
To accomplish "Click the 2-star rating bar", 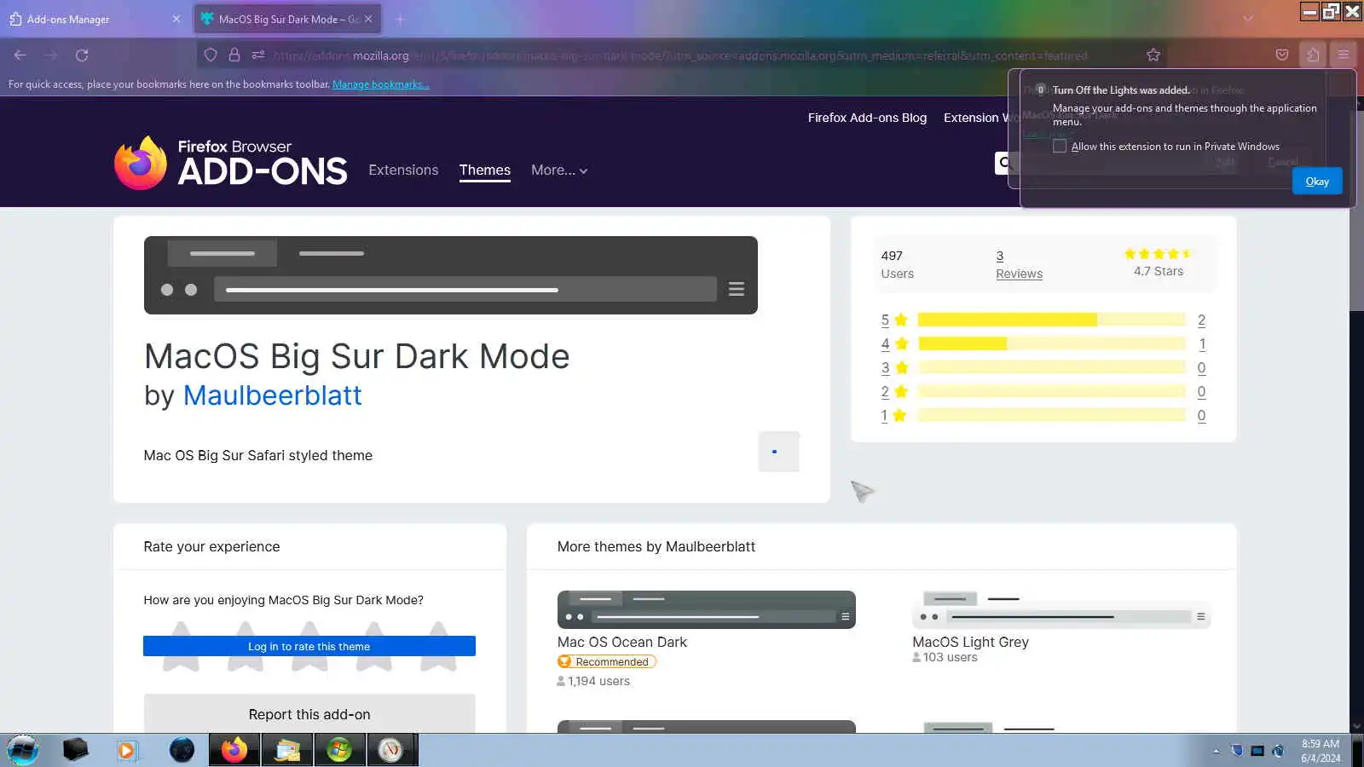I will tap(1052, 392).
